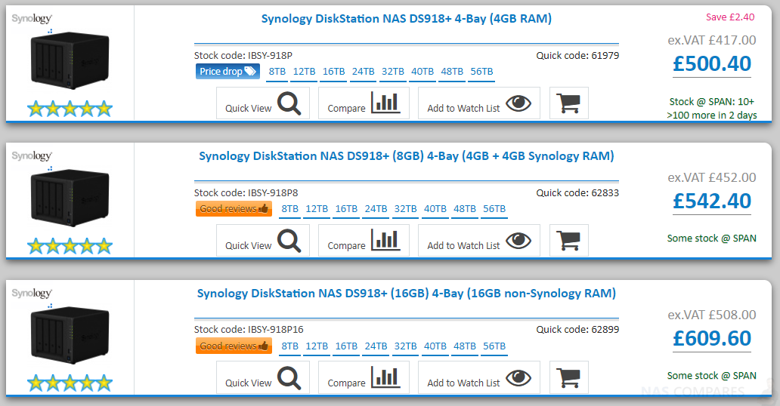Open Quick View for DS918+ 8GB model

(x=263, y=241)
